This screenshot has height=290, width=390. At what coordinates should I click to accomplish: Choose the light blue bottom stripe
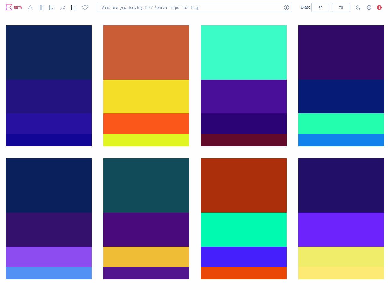click(x=48, y=273)
